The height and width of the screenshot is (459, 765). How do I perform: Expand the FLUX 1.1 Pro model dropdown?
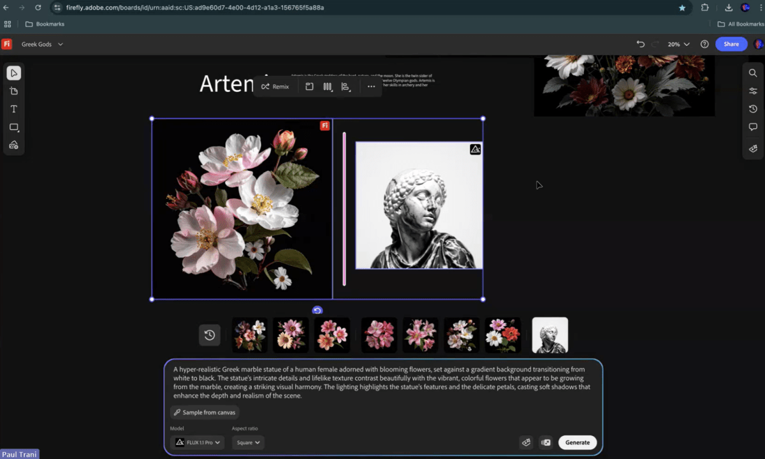(x=198, y=442)
